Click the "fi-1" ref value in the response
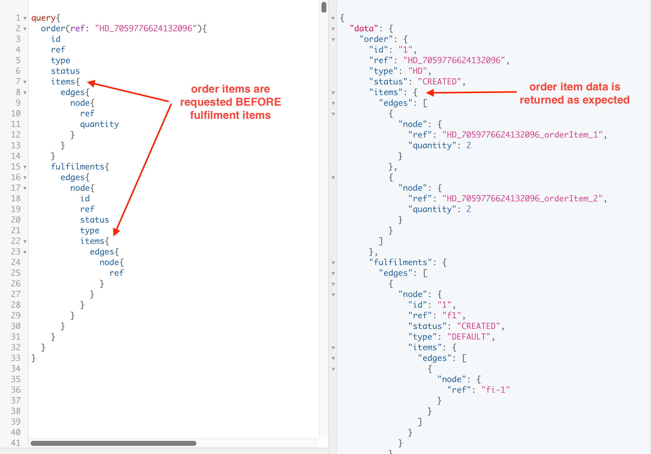The height and width of the screenshot is (454, 651). click(x=495, y=390)
